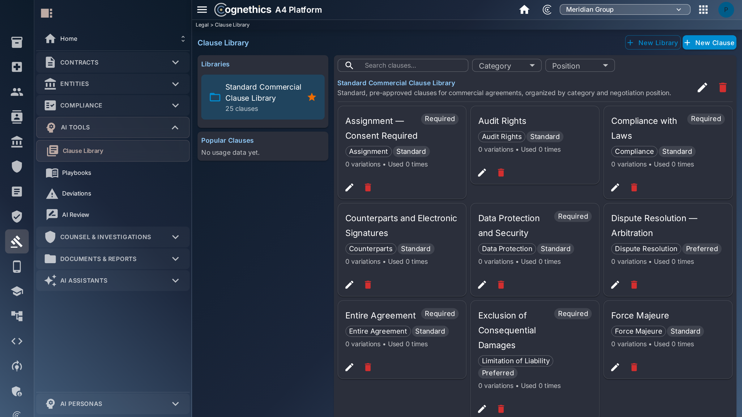Image resolution: width=742 pixels, height=417 pixels.
Task: Click the Preferred tag on Dispute Resolution
Action: pos(701,249)
